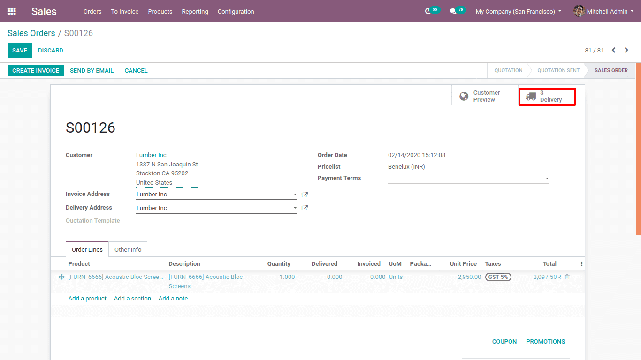The image size is (641, 360).
Task: Click Add a note link
Action: (x=173, y=299)
